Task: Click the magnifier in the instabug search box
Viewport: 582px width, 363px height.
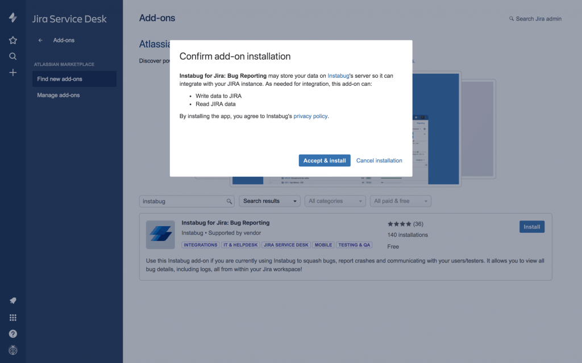Action: [230, 201]
